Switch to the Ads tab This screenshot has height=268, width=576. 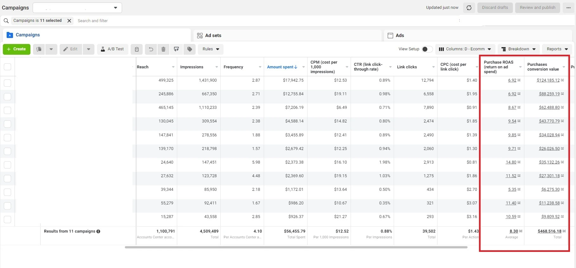pos(400,35)
